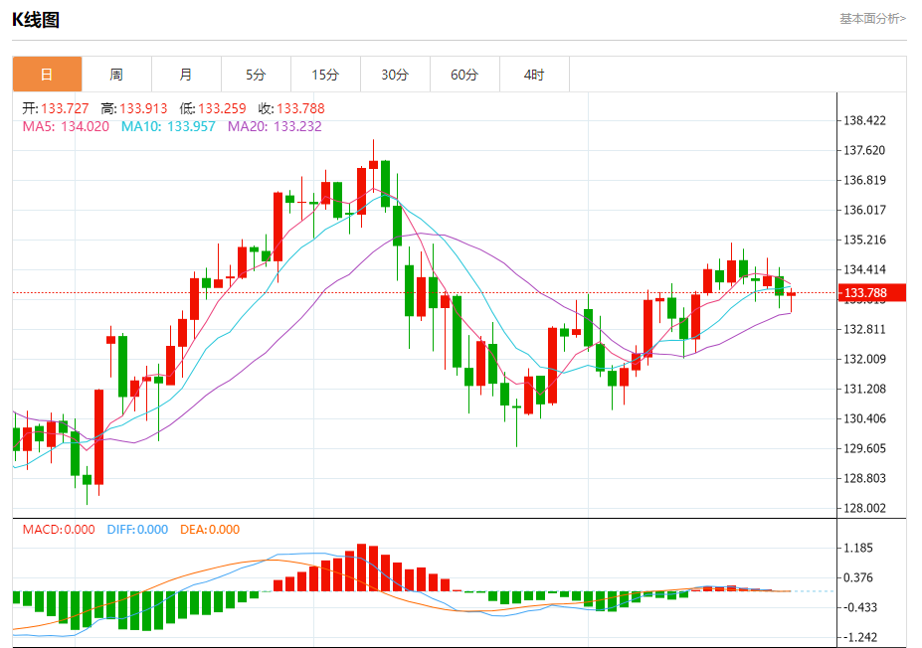Click the 收: 133.788 close value
922x648 pixels.
(x=291, y=108)
